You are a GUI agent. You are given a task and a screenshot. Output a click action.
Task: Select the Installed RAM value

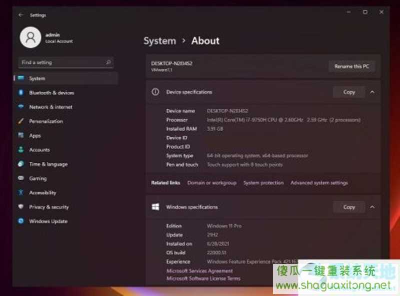215,129
